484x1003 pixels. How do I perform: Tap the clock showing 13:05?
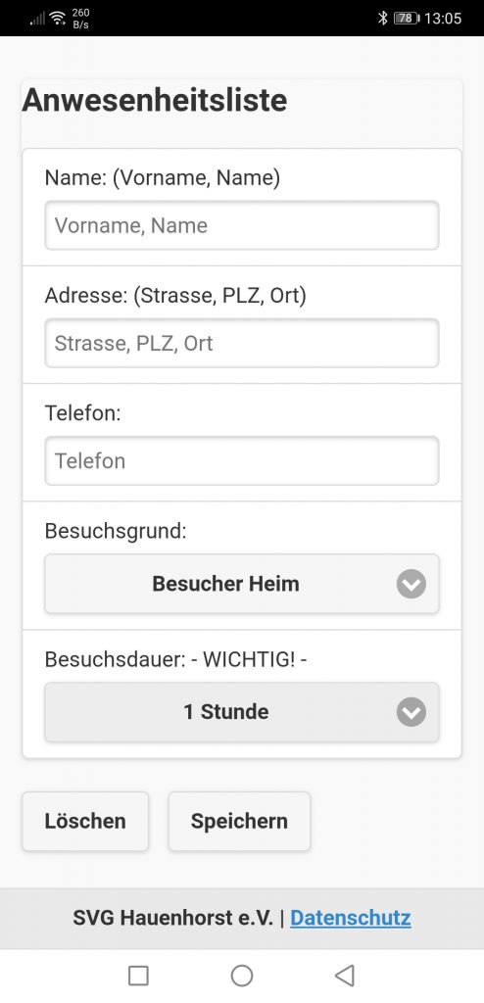tap(443, 18)
